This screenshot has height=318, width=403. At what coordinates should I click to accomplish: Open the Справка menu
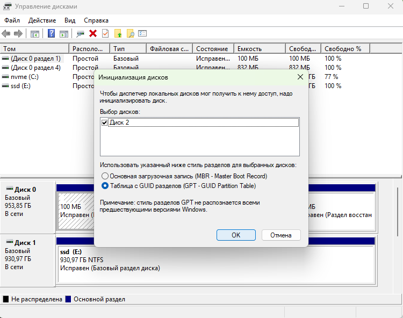tap(96, 20)
